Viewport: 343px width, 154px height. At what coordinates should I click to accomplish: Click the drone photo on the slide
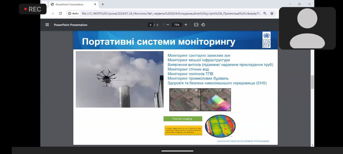pos(120,79)
